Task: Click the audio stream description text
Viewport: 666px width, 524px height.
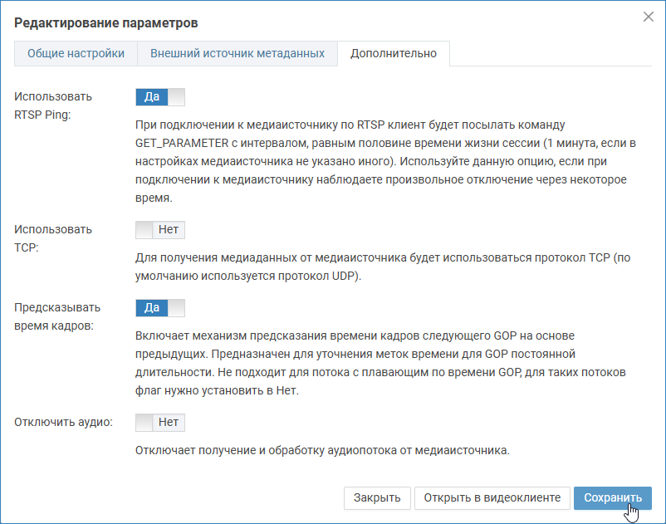Action: pyautogui.click(x=322, y=451)
